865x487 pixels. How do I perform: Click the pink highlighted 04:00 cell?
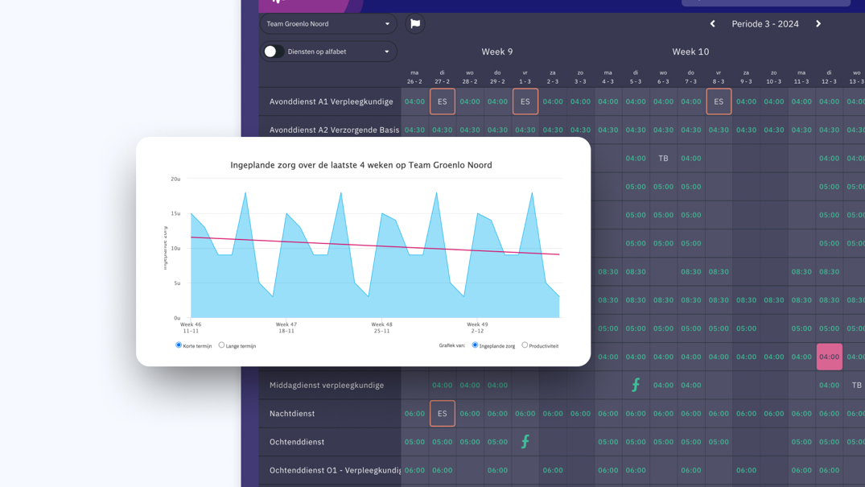coord(829,357)
